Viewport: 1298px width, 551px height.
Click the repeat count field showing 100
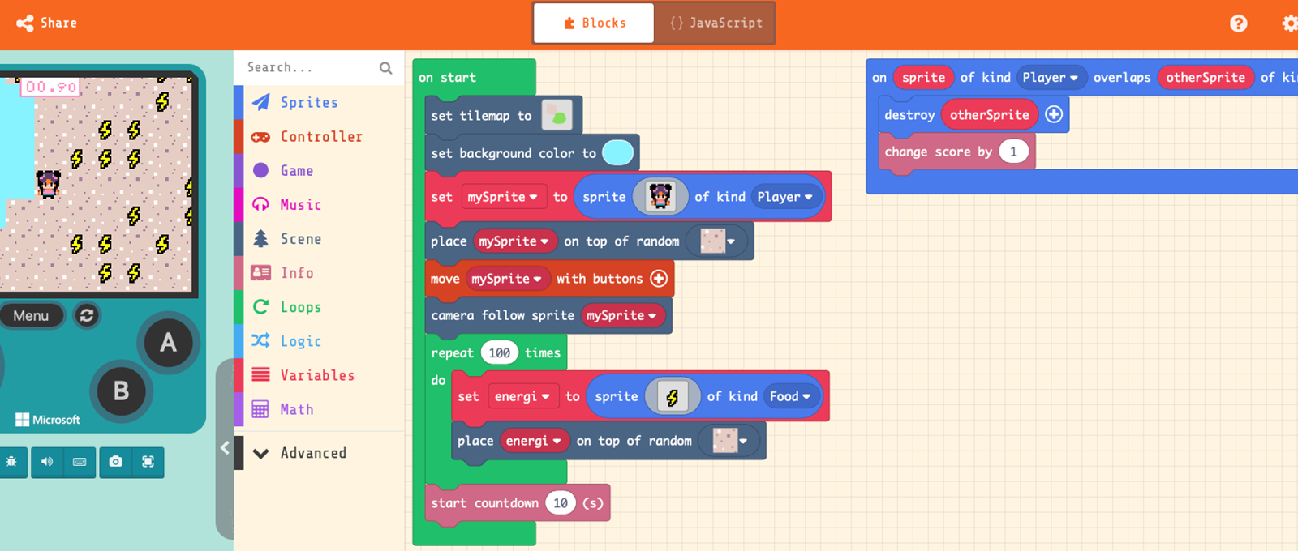[499, 352]
